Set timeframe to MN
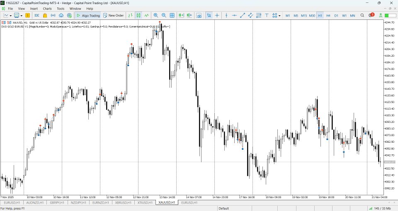 tap(352, 15)
